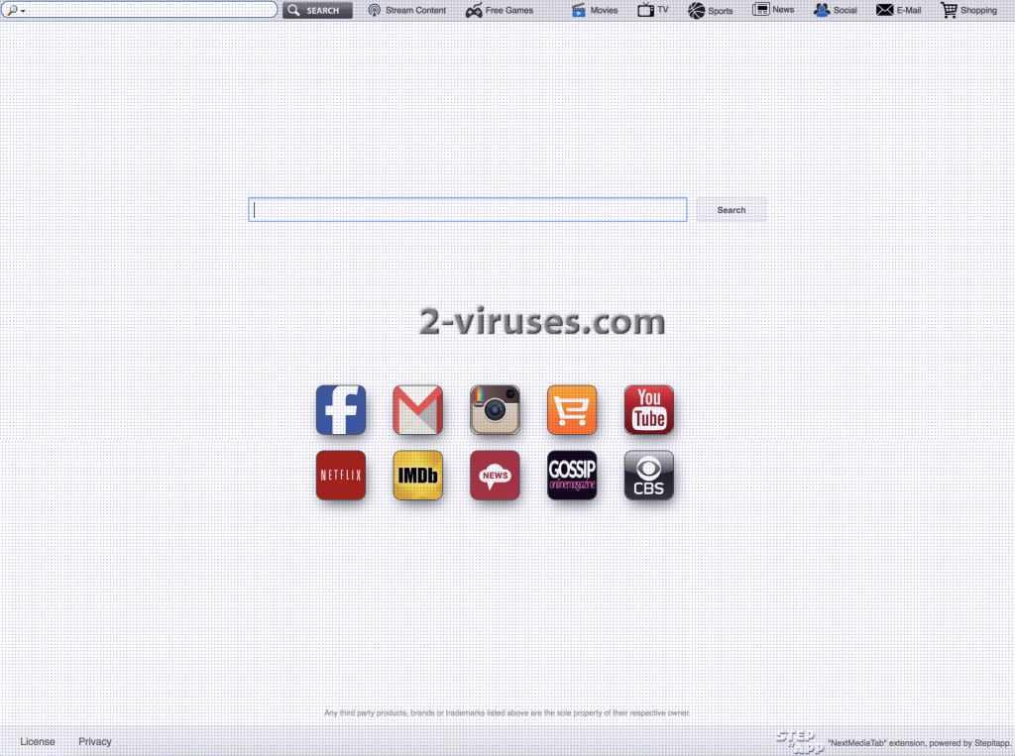The height and width of the screenshot is (756, 1015).
Task: Focus the main center search field
Action: tap(468, 210)
